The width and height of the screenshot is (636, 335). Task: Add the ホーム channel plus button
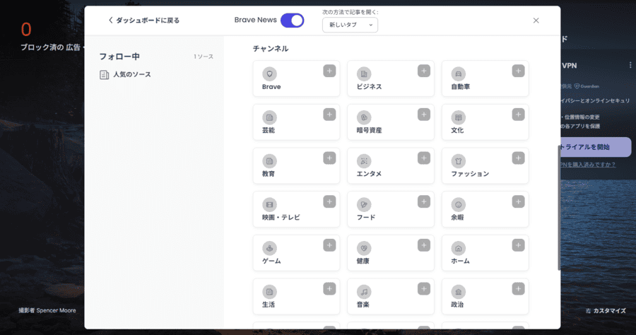point(519,245)
